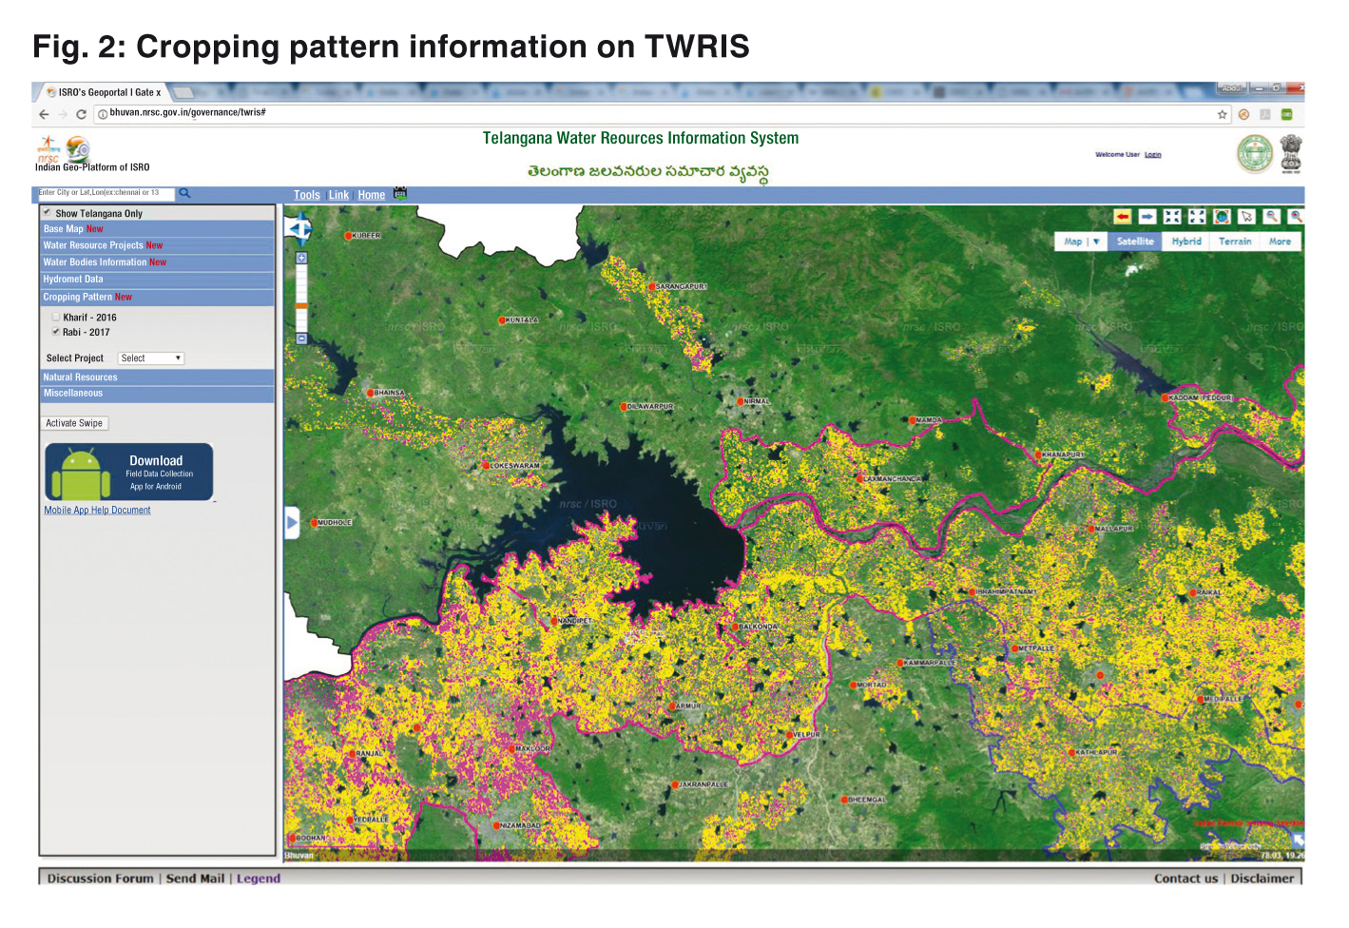Switch to Hybrid map view
Viewport: 1349px width, 928px height.
(x=1186, y=242)
